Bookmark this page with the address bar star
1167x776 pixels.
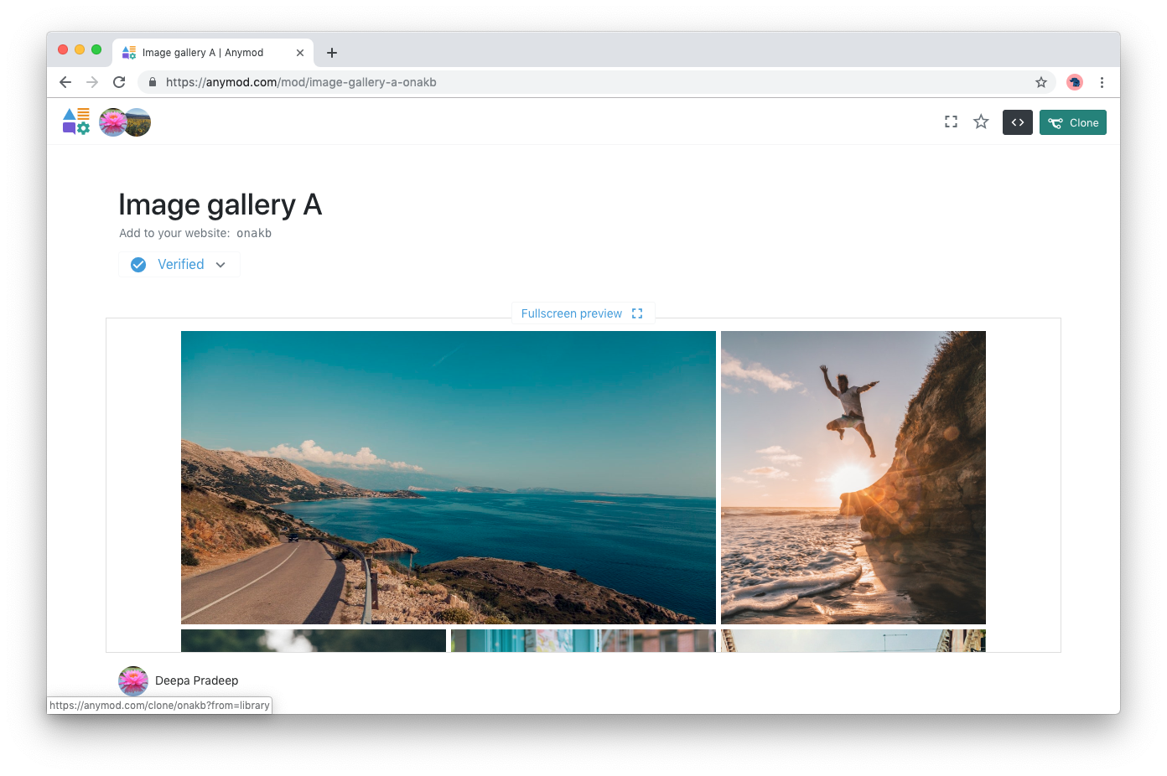(x=1041, y=82)
